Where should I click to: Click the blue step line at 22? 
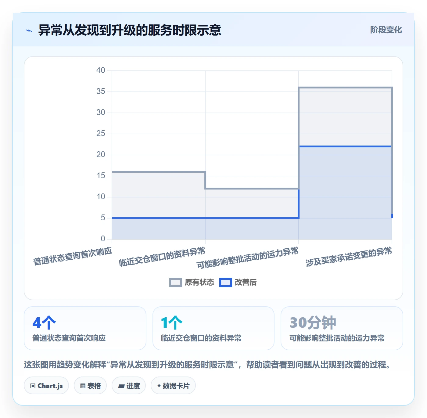pyautogui.click(x=345, y=146)
